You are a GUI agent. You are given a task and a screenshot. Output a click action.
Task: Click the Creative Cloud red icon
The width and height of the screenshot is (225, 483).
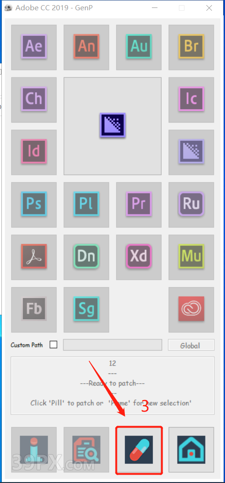point(191,310)
